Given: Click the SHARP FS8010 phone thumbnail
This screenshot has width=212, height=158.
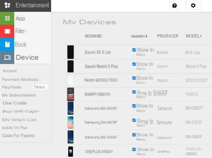Looking at the screenshot, I should click(71, 94).
